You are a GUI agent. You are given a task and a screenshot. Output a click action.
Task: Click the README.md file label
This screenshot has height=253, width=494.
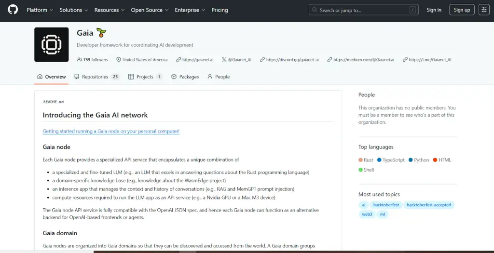[x=54, y=102]
